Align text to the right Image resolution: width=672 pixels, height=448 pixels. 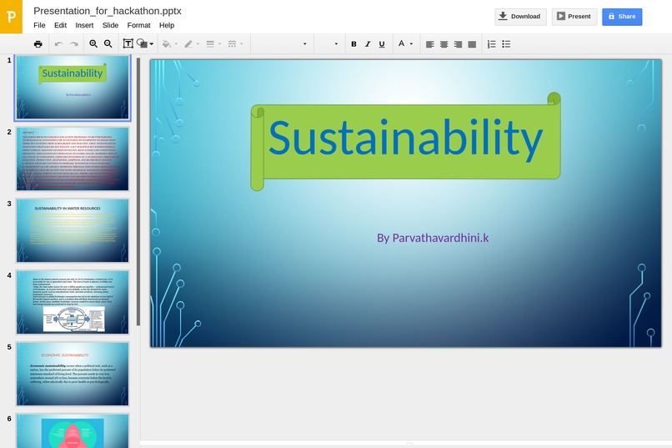coord(458,44)
